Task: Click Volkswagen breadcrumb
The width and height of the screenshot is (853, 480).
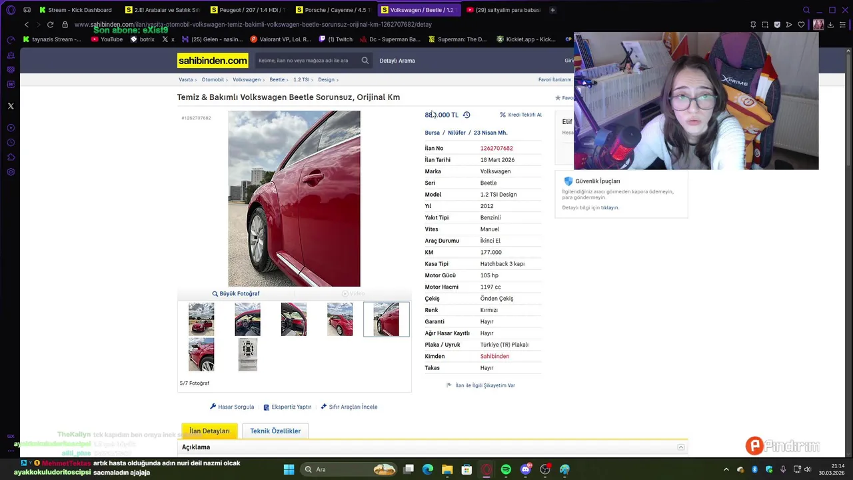Action: (x=247, y=79)
